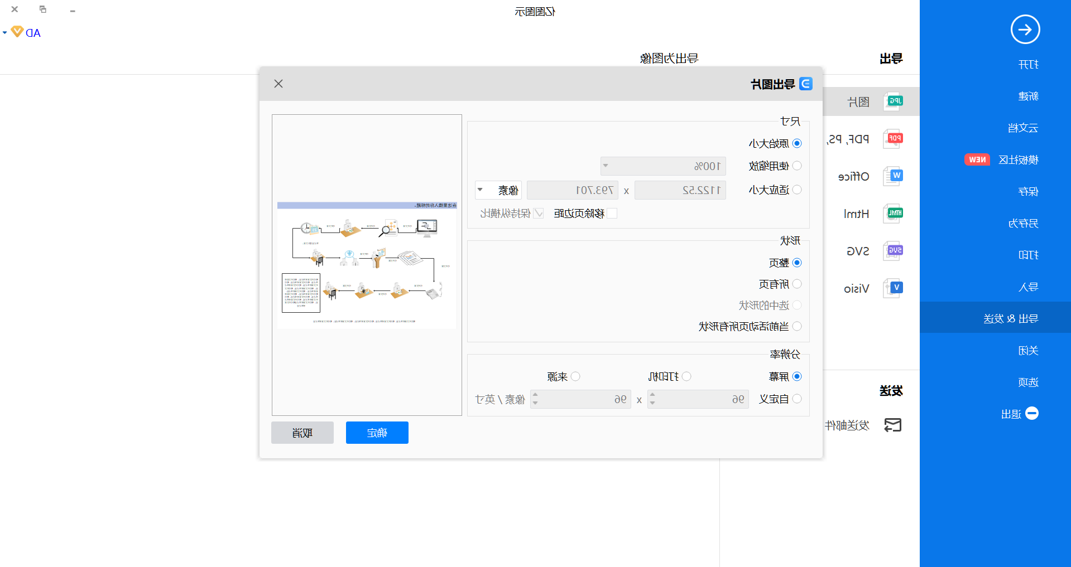Click the 发送邮件 envelope icon
This screenshot has width=1071, height=567.
[x=893, y=425]
